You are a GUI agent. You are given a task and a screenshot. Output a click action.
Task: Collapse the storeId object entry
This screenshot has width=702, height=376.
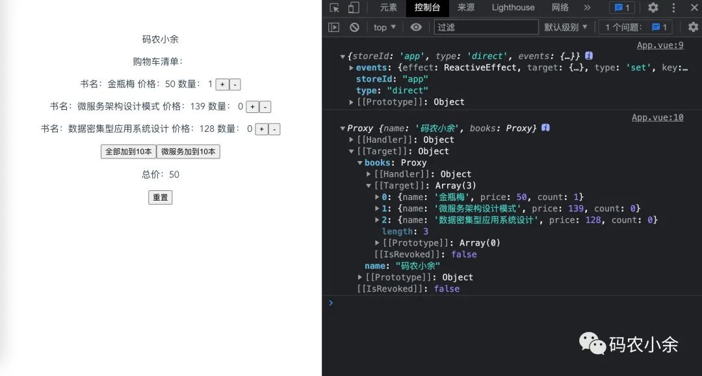pyautogui.click(x=343, y=56)
